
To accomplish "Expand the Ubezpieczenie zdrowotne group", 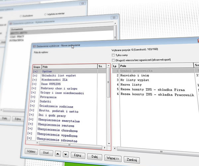I will (x=29, y=138).
